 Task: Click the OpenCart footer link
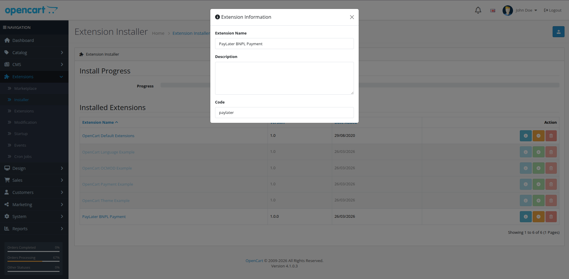pos(254,261)
